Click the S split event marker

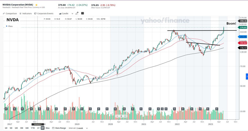point(162,109)
